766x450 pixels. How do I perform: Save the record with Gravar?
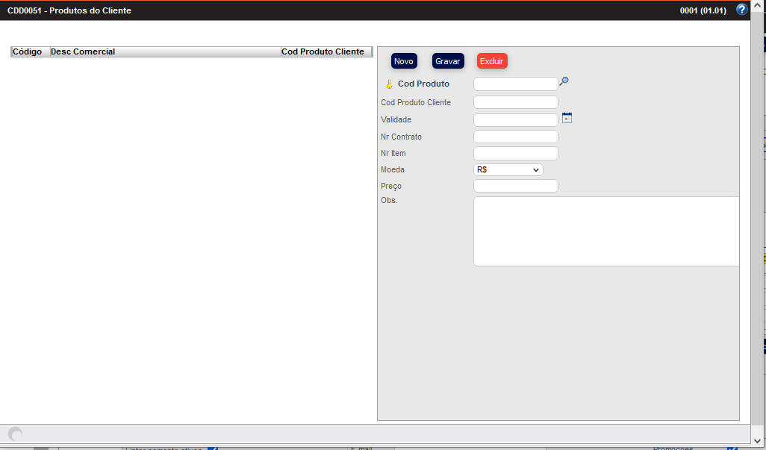(x=448, y=61)
